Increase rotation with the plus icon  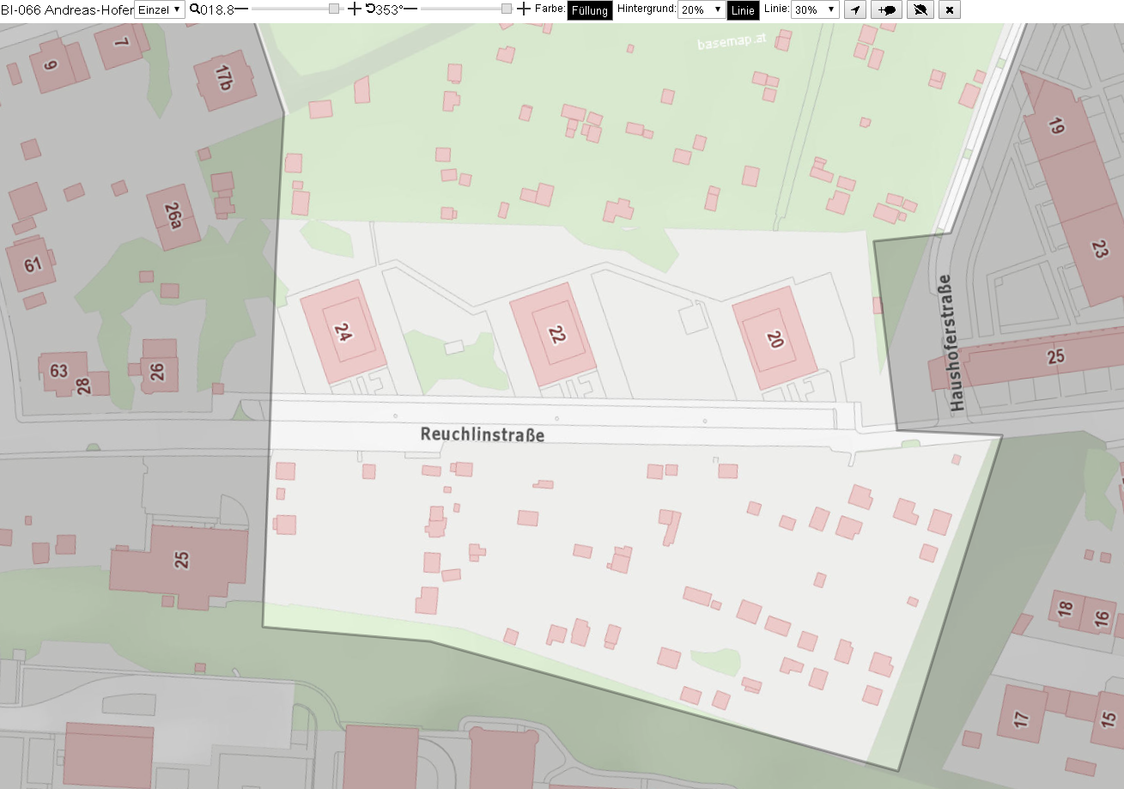pyautogui.click(x=524, y=9)
